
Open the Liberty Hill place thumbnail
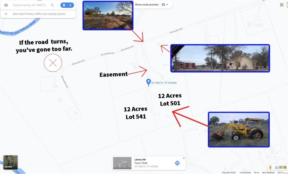pyautogui.click(x=122, y=163)
